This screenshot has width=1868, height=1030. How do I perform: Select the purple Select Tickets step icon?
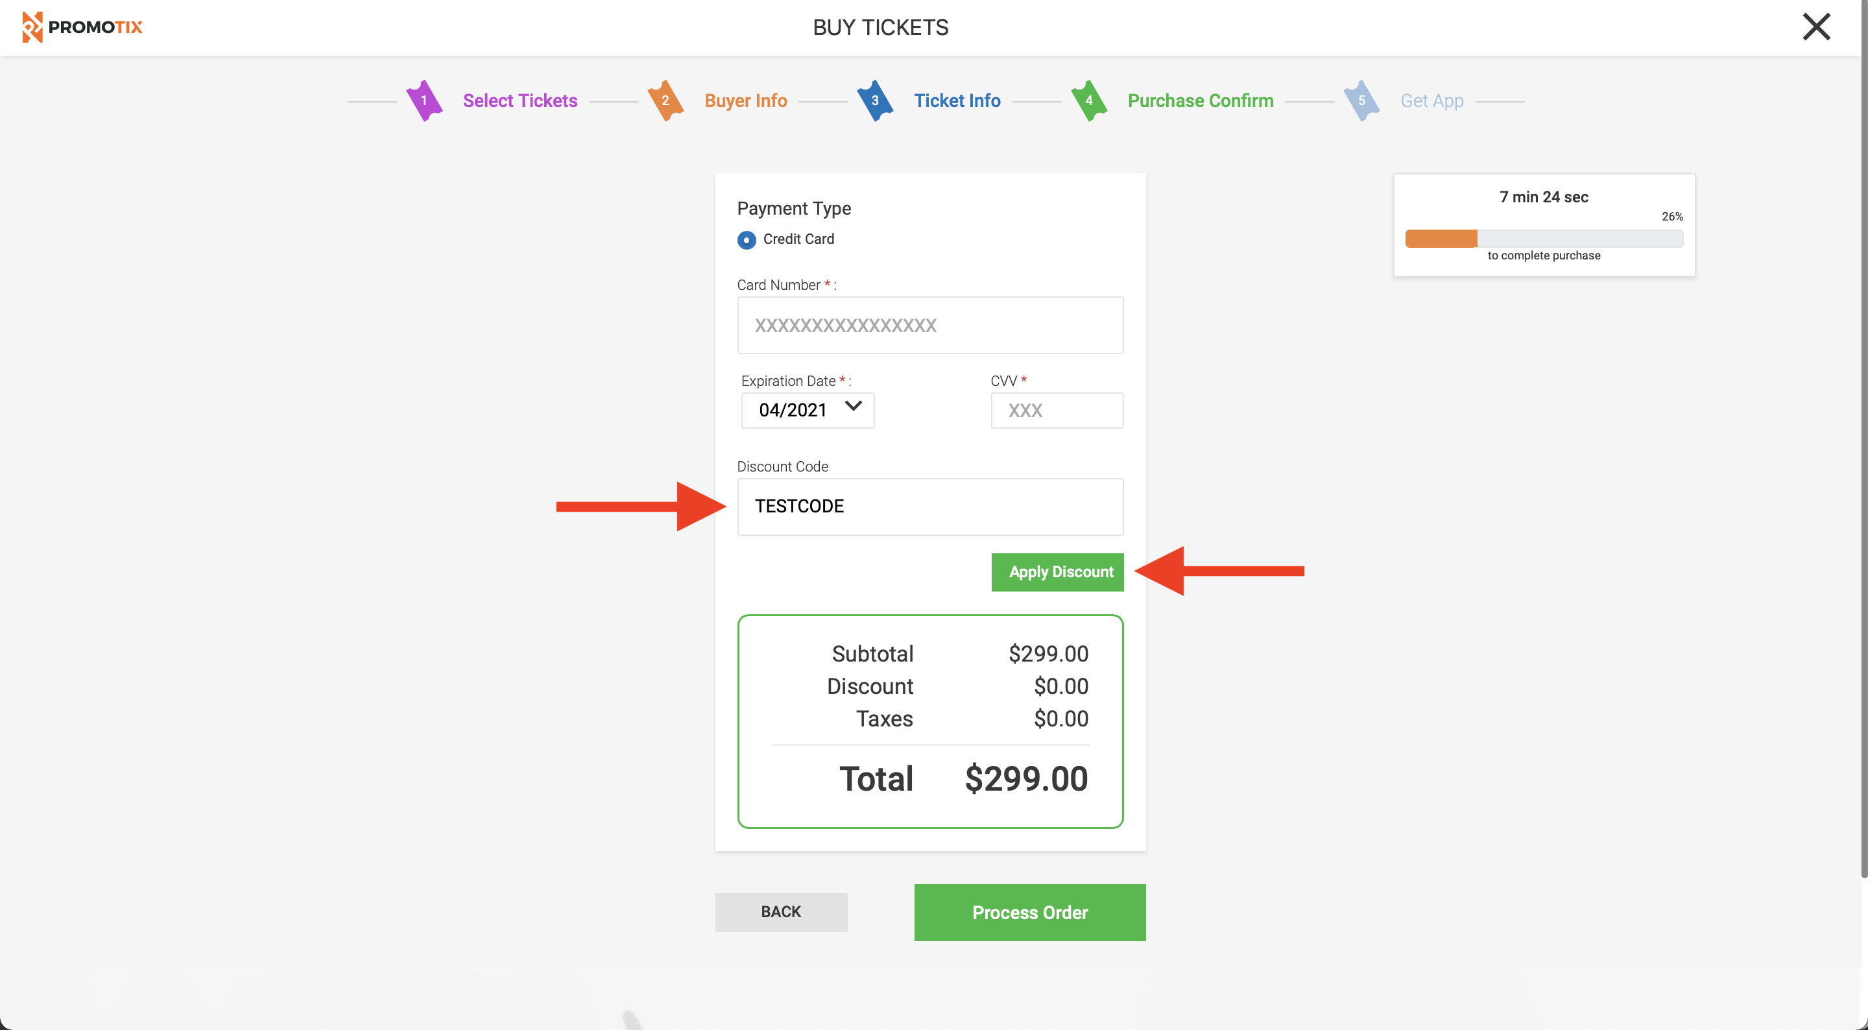(425, 101)
